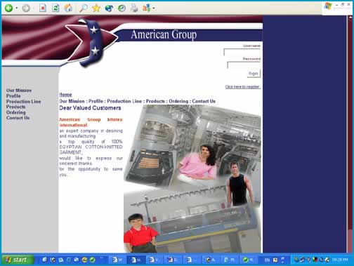Open Favorites with the star icon
Viewport: 354px width, 266px height.
(96, 8)
